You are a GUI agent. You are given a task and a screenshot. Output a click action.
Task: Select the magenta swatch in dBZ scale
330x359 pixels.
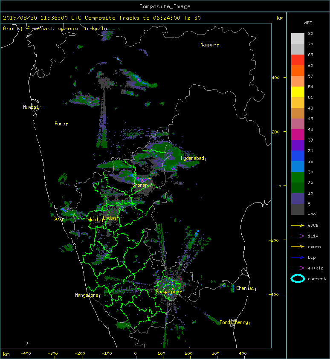298,135
